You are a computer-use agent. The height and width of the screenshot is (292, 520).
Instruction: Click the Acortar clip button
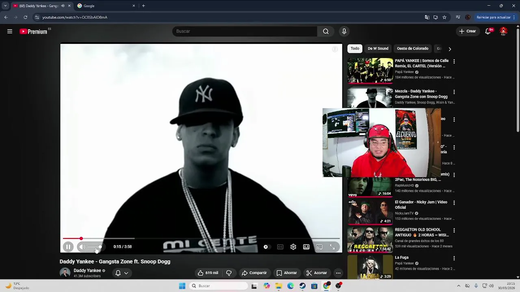(316, 273)
